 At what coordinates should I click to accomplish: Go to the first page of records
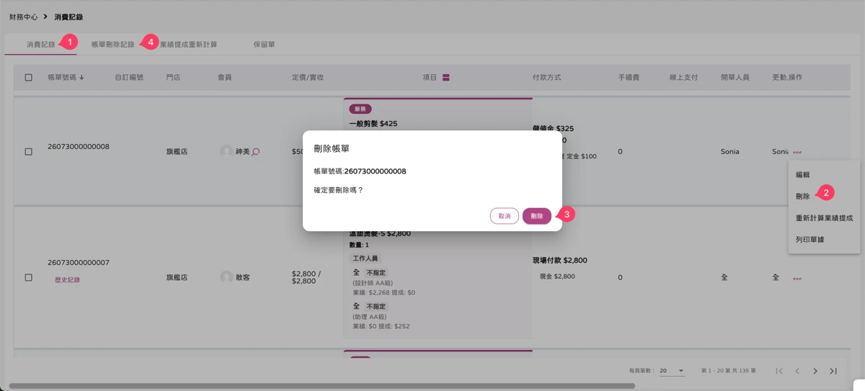pyautogui.click(x=779, y=371)
